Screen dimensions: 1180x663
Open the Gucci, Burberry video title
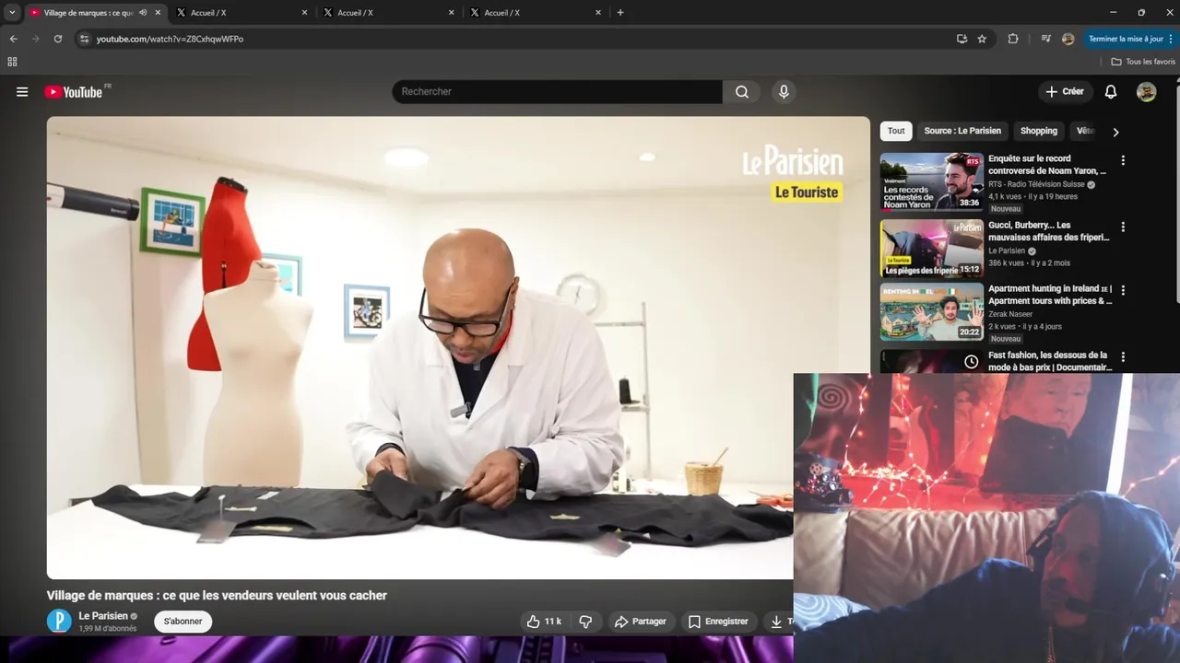coord(1048,231)
